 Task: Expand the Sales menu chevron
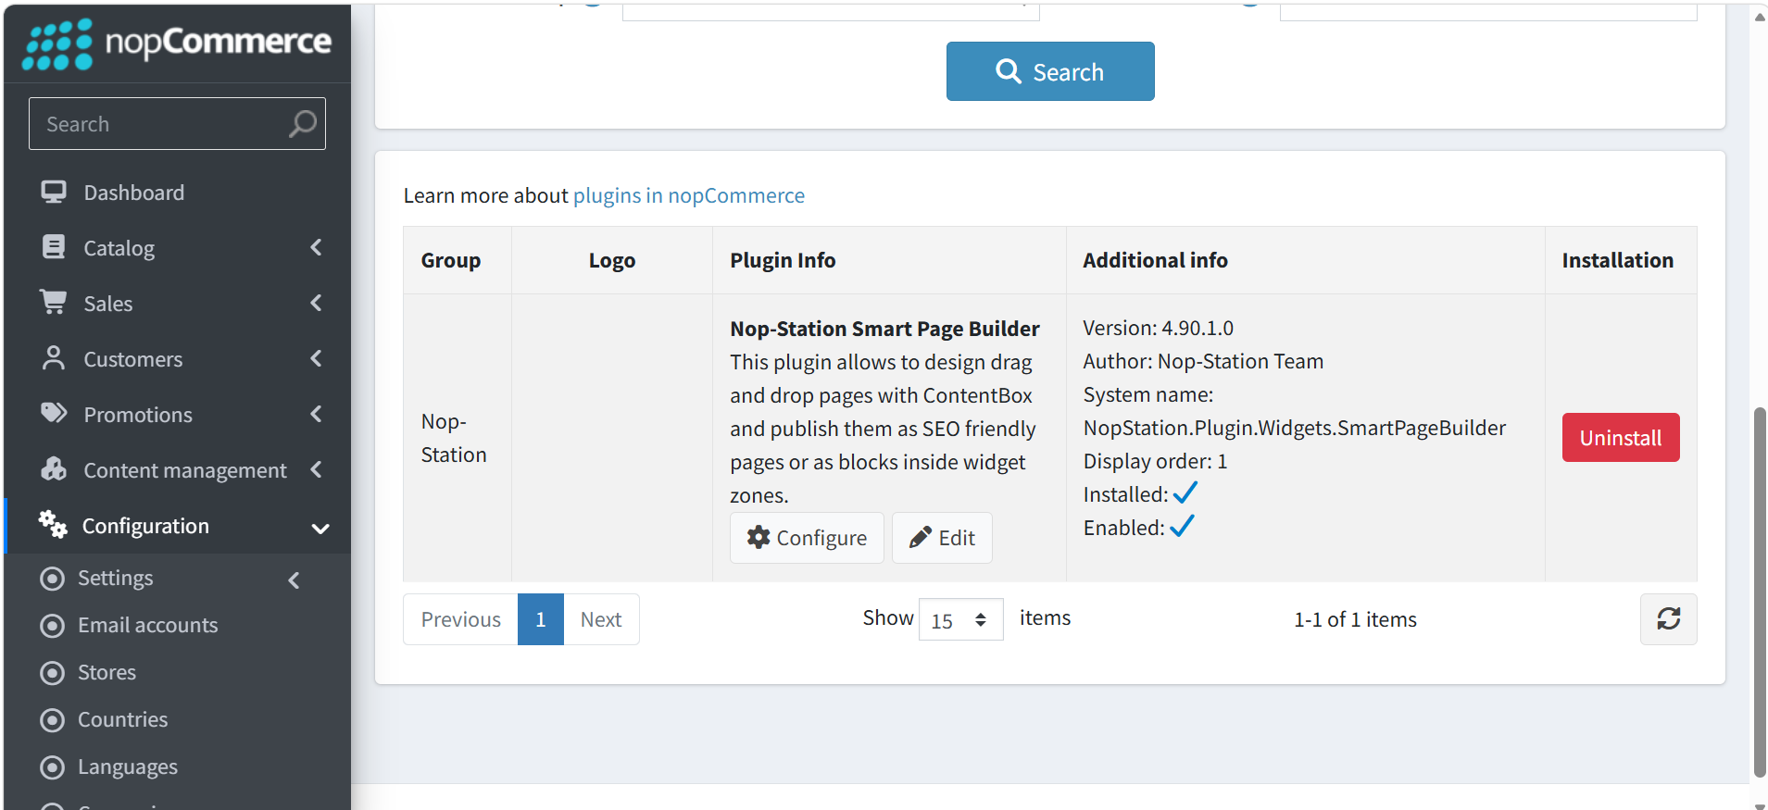(316, 303)
